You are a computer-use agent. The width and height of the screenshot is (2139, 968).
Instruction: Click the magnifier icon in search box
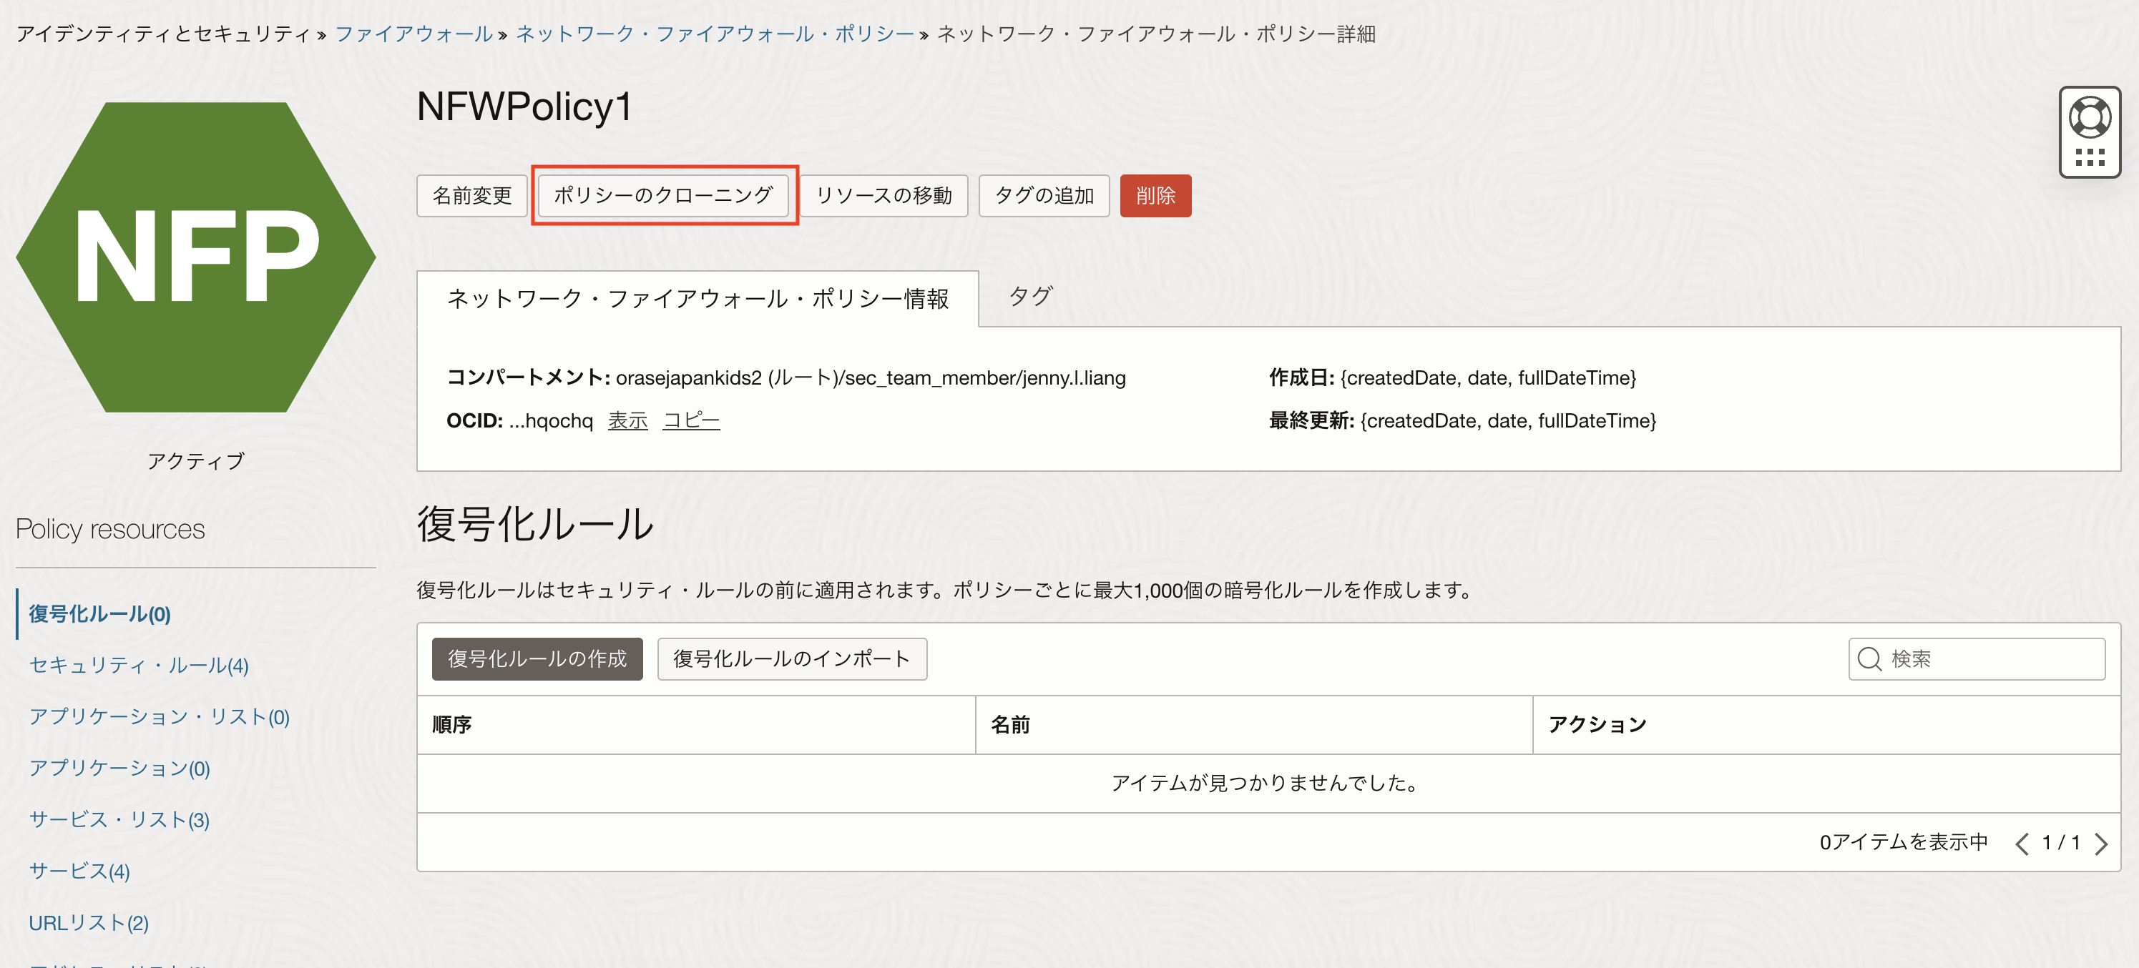[x=1869, y=658]
